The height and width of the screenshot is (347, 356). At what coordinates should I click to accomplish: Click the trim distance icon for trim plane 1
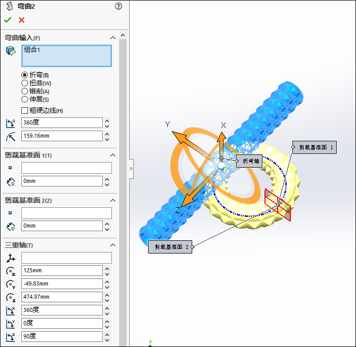(x=11, y=182)
